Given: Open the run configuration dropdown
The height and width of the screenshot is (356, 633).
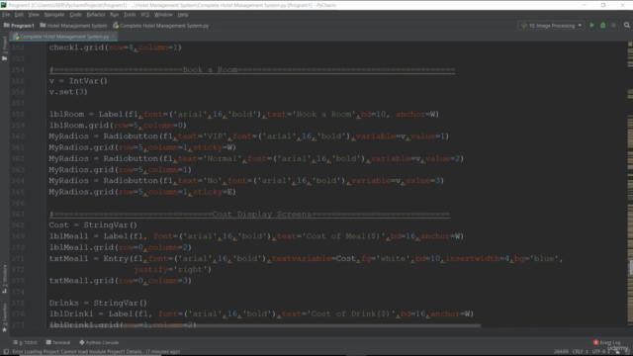Looking at the screenshot, I should [552, 26].
